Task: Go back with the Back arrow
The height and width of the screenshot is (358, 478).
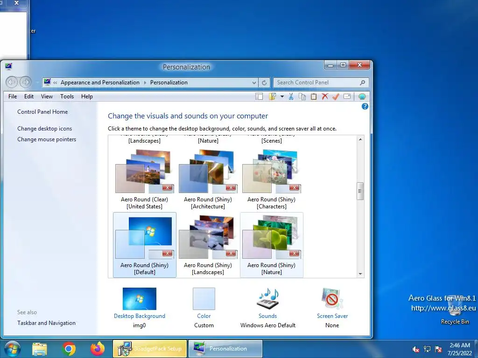Action: click(12, 82)
